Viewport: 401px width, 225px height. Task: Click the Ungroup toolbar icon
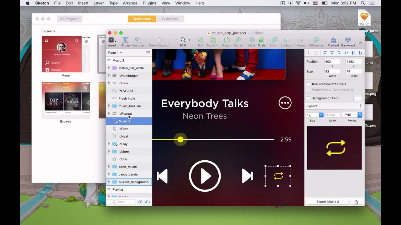pos(138,42)
